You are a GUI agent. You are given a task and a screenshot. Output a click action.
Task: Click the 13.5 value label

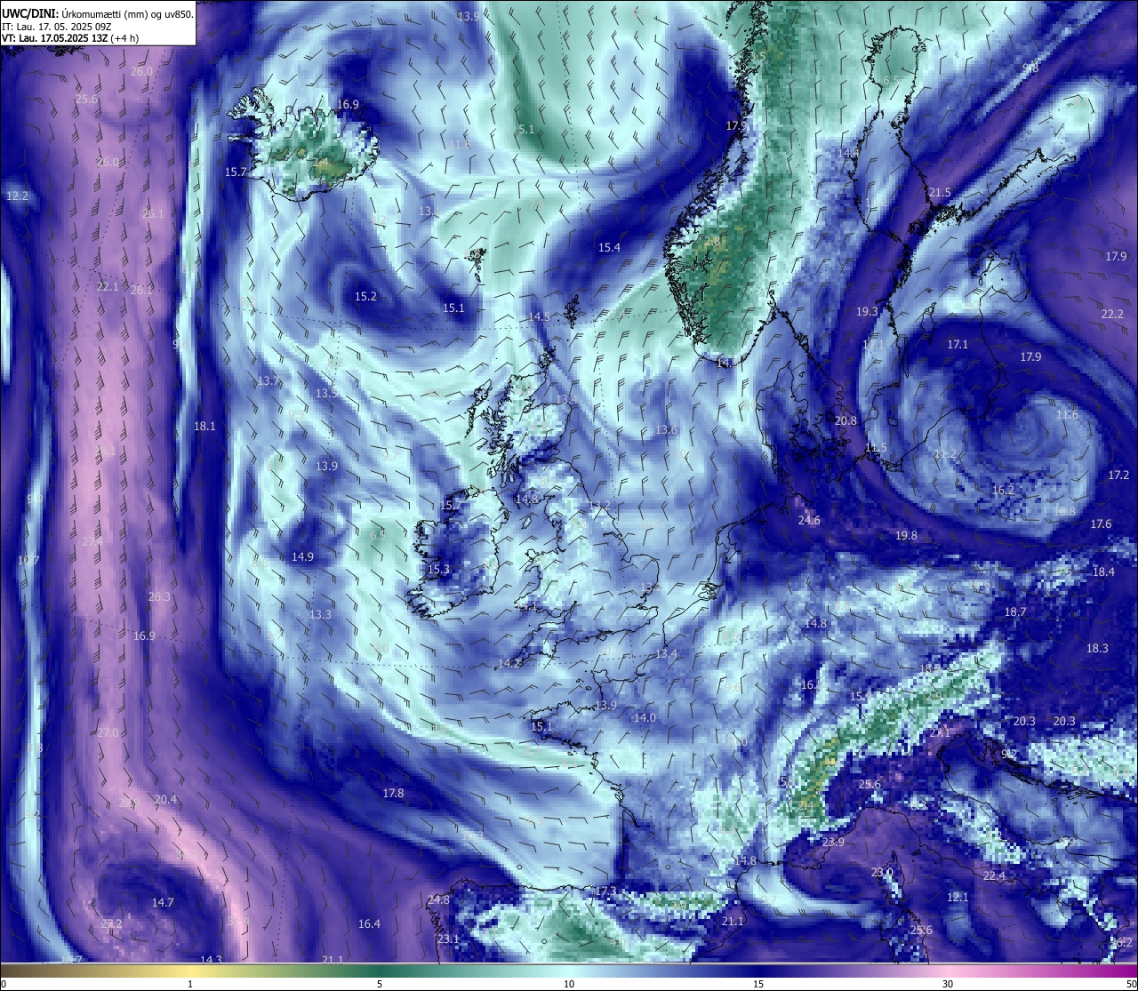click(326, 393)
